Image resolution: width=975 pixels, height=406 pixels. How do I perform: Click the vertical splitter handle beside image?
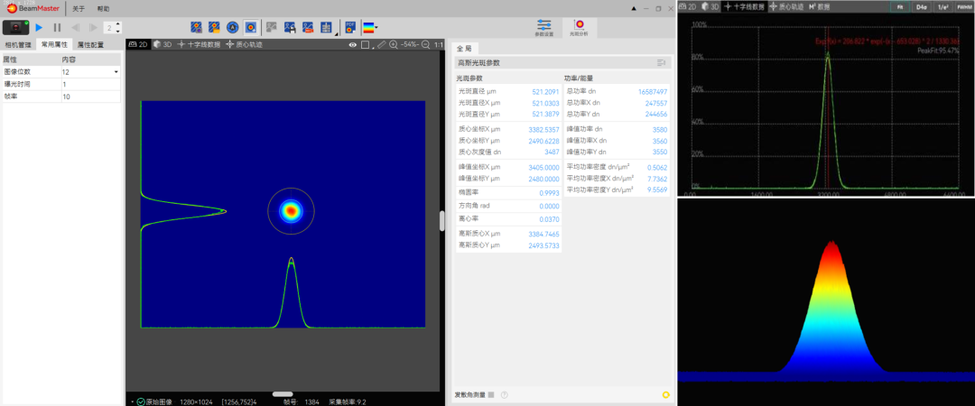pyautogui.click(x=442, y=221)
